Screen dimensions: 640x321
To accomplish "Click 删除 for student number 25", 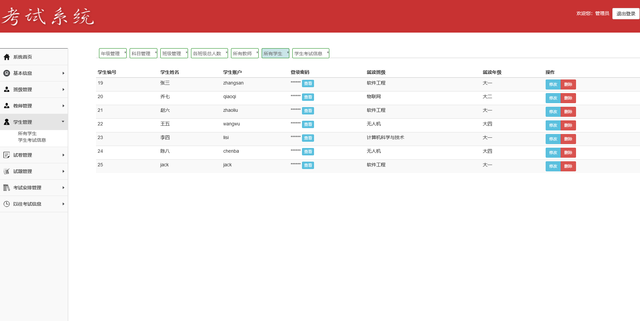I will coord(568,166).
